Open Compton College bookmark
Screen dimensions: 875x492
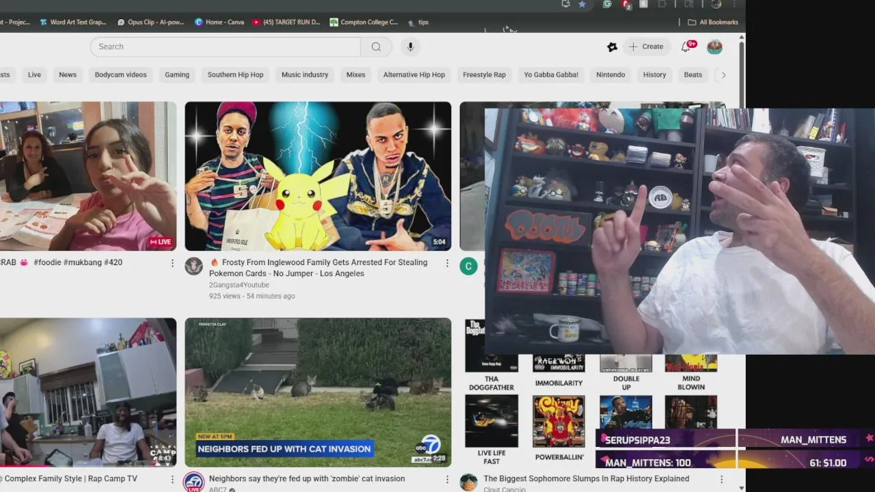click(364, 22)
